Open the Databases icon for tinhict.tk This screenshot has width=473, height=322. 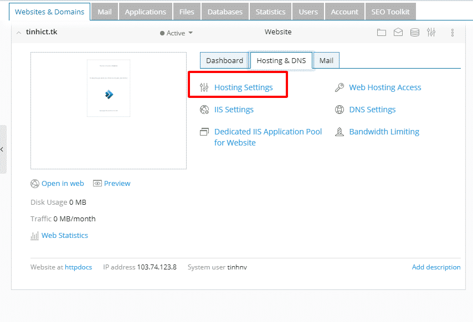414,32
